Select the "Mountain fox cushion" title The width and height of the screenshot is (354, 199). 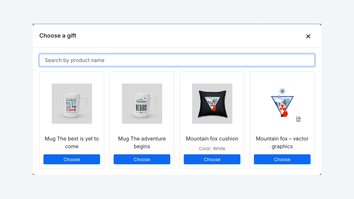[x=212, y=139]
